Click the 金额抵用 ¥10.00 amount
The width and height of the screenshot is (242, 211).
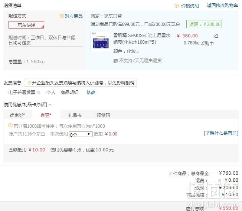(x=37, y=150)
